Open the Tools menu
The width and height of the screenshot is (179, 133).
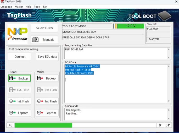coord(37,7)
